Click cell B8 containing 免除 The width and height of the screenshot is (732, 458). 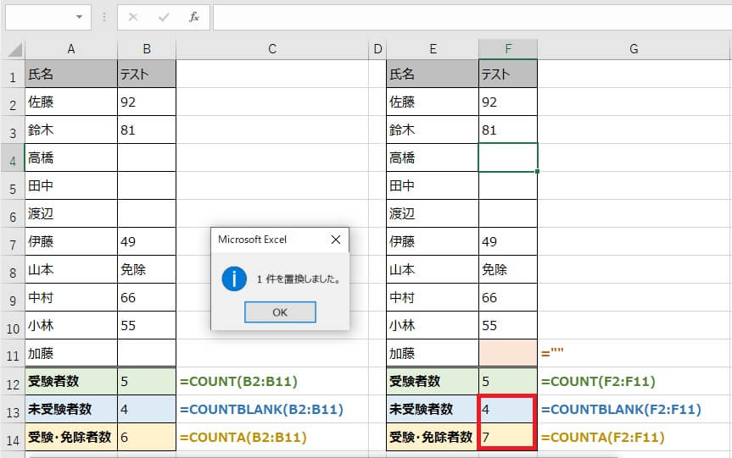(147, 269)
